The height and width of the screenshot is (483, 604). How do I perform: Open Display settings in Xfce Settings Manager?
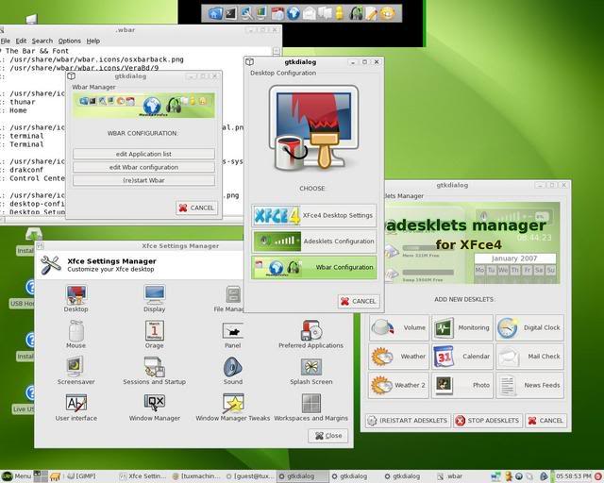coord(154,294)
